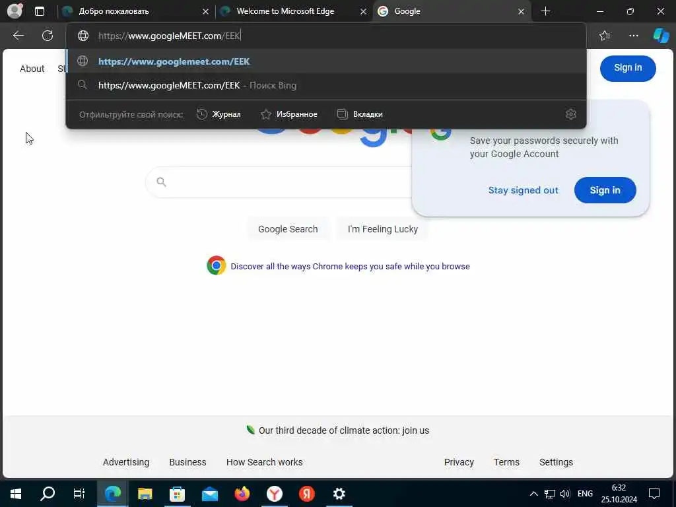Viewport: 676px width, 507px height.
Task: Launch Firefox from the taskbar
Action: [x=242, y=494]
